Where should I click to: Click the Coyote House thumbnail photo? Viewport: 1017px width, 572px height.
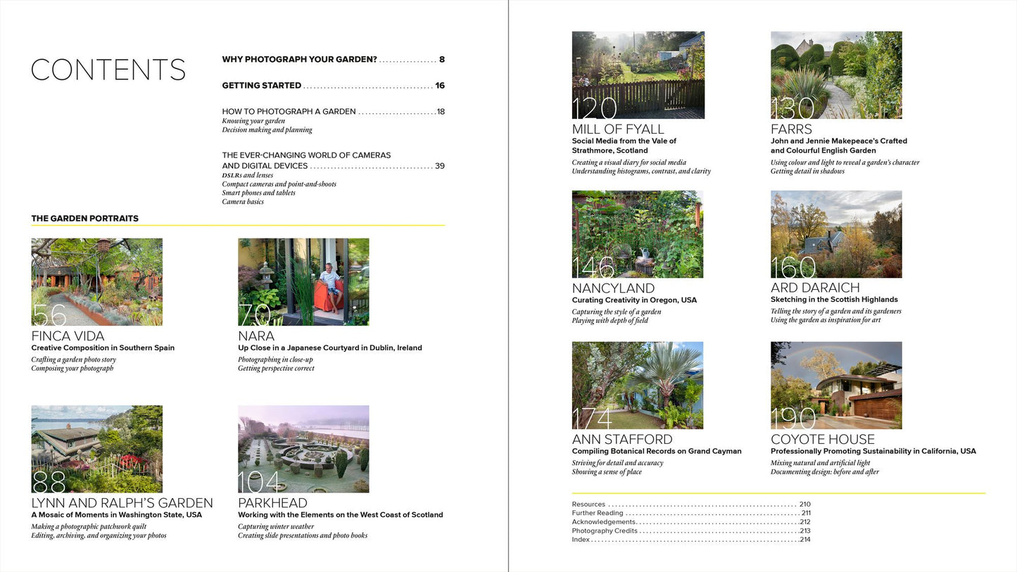(x=836, y=386)
